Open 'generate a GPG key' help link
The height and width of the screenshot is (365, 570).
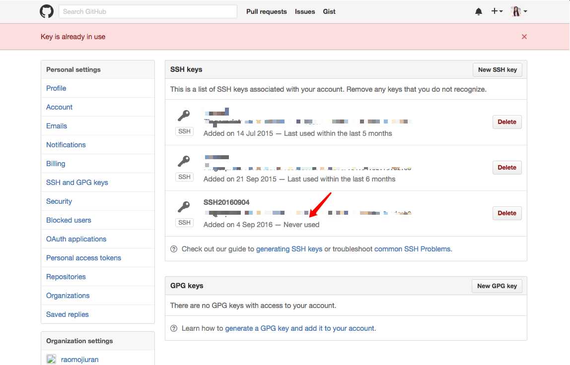click(x=300, y=328)
